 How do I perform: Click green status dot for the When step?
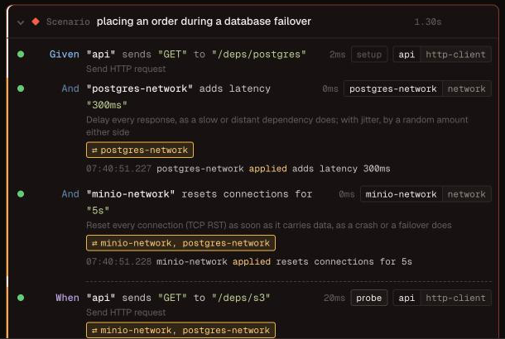pyautogui.click(x=21, y=298)
